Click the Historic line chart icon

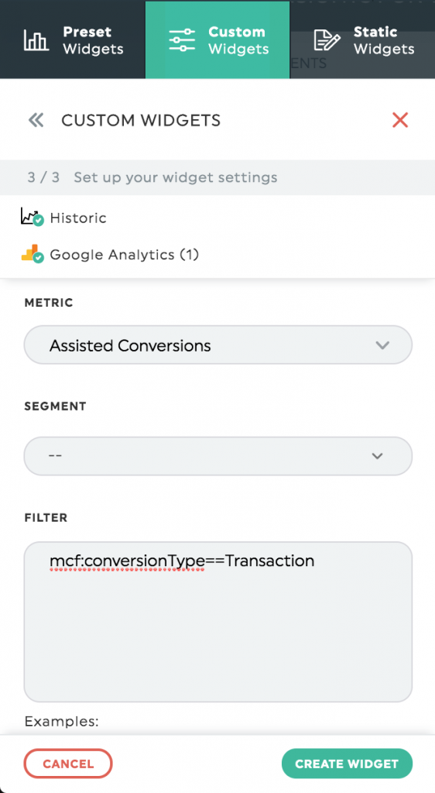pyautogui.click(x=29, y=216)
